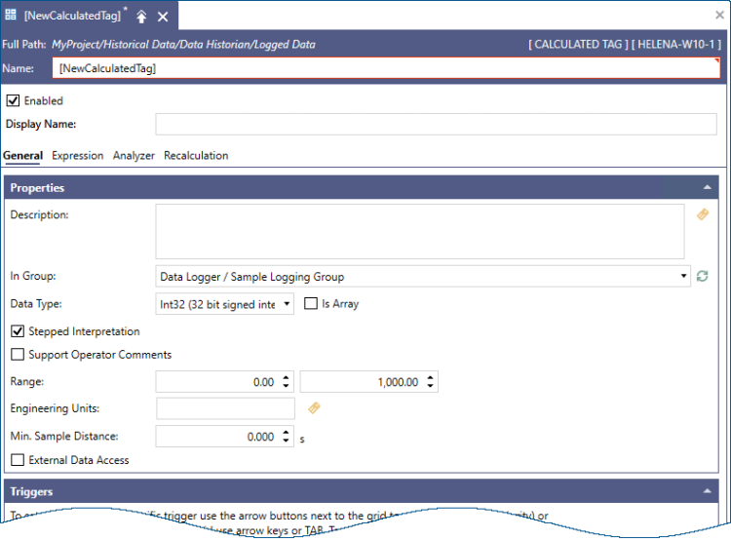Click the grid icon in tab header
731x539 pixels.
11,16
